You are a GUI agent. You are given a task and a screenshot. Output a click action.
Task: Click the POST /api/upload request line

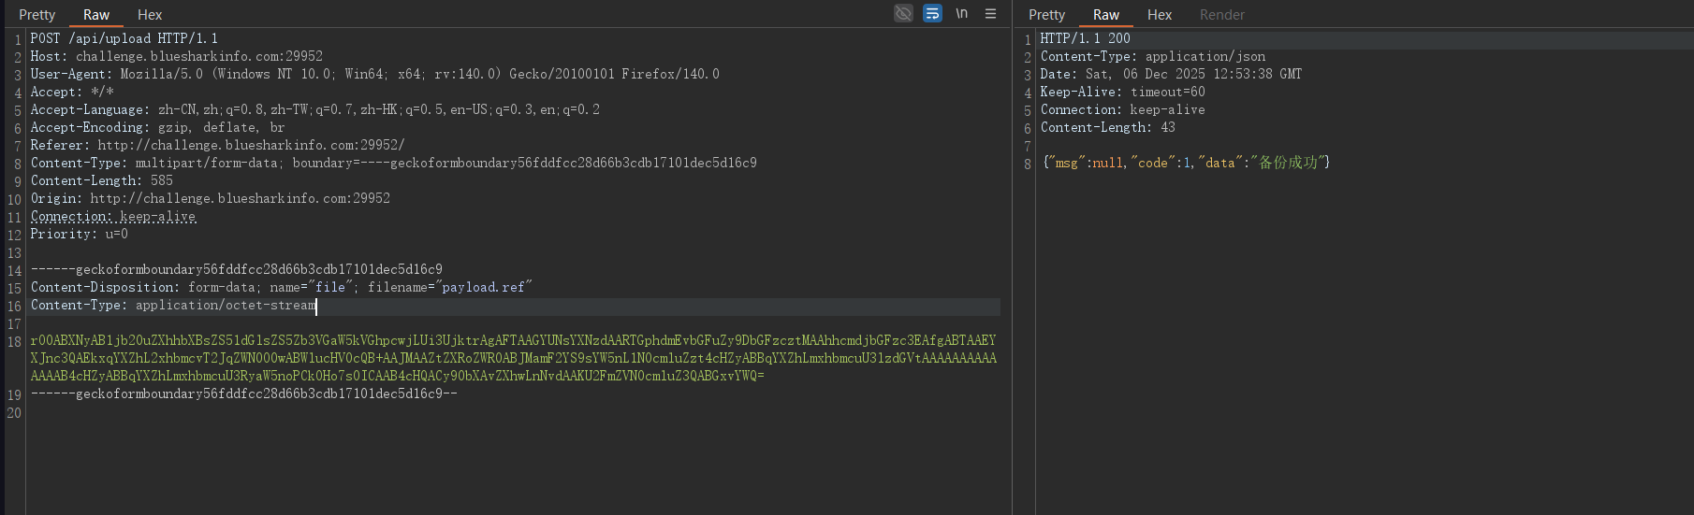(x=124, y=38)
